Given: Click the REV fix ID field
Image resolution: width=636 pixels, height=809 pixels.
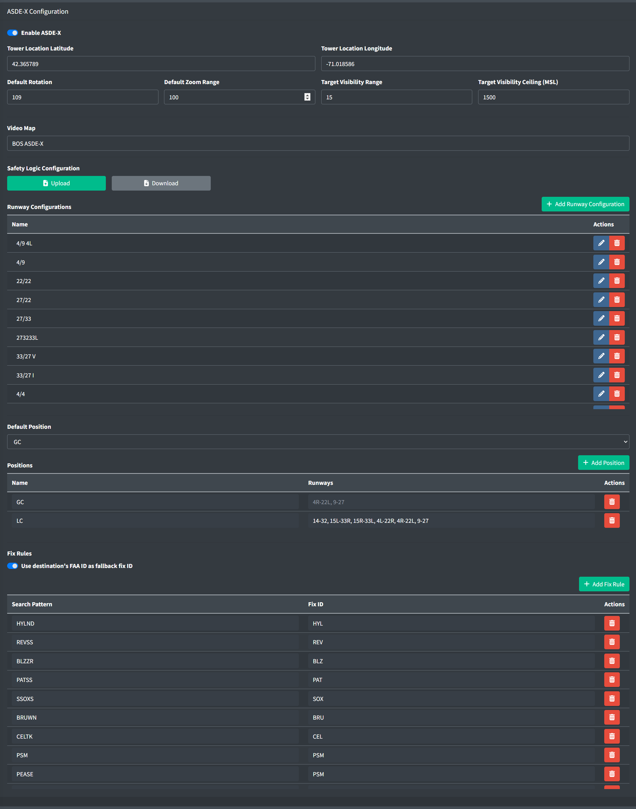Looking at the screenshot, I should 451,642.
